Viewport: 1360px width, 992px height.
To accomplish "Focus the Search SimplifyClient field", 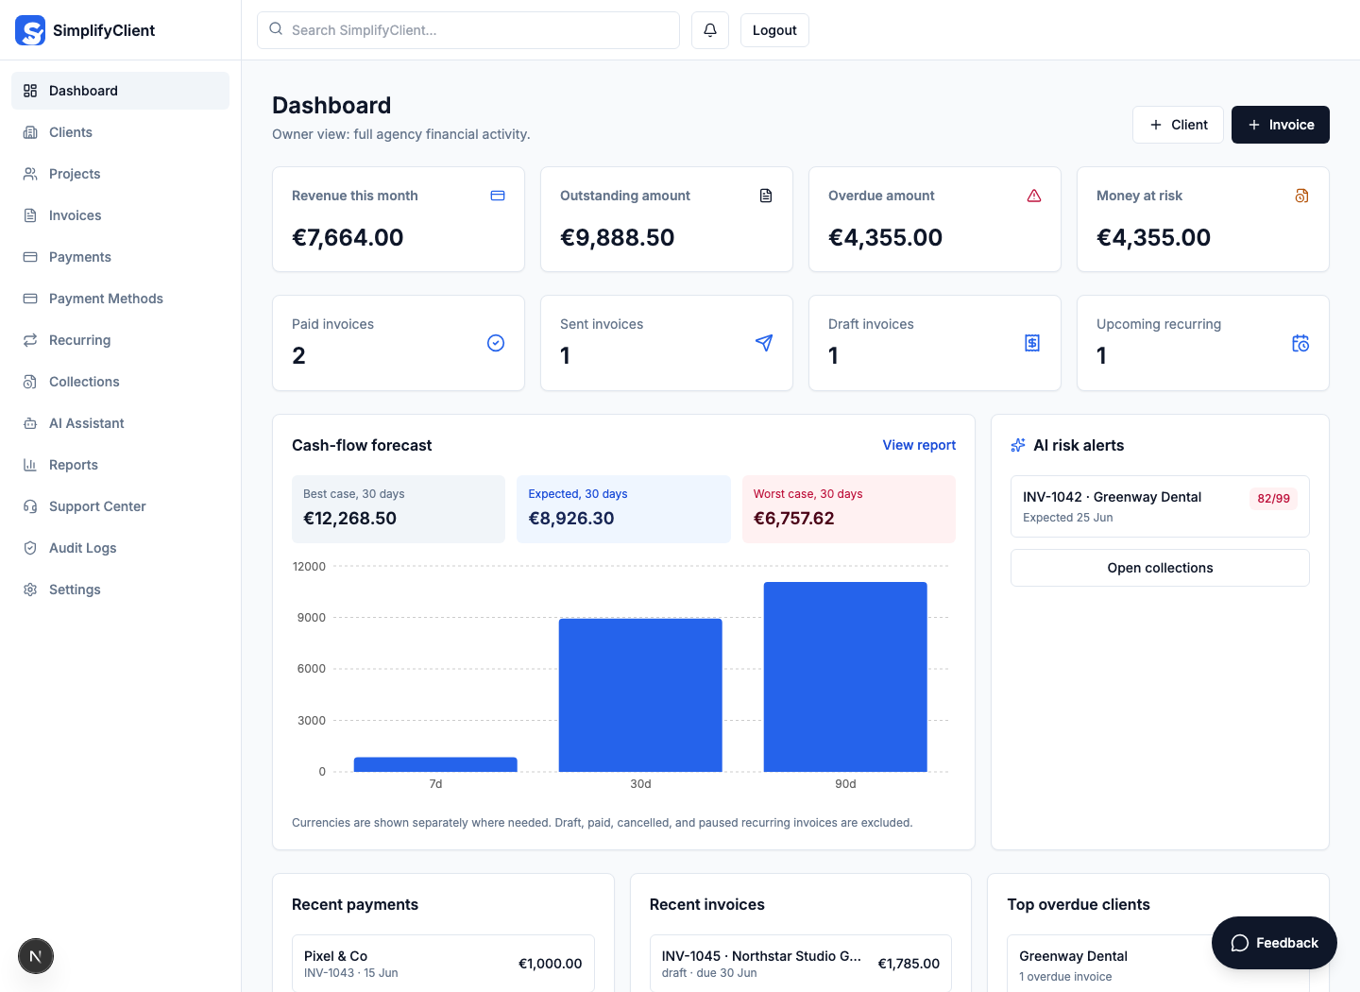I will (x=468, y=30).
